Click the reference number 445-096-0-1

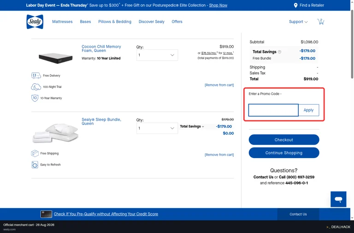point(296,183)
